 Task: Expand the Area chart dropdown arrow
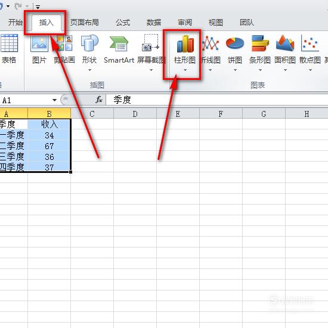tap(285, 70)
